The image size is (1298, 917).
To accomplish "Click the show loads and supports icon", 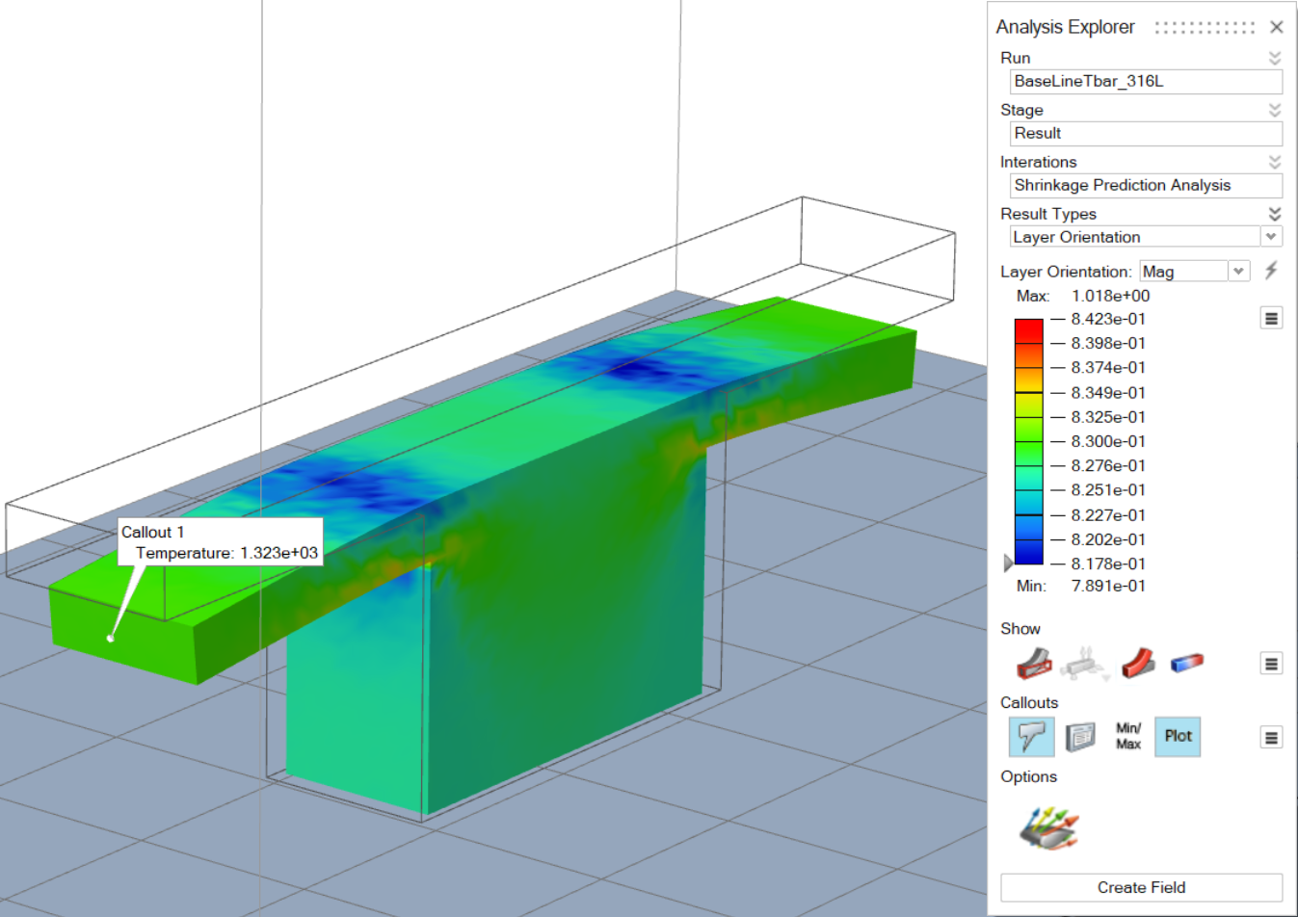I will click(x=1085, y=664).
